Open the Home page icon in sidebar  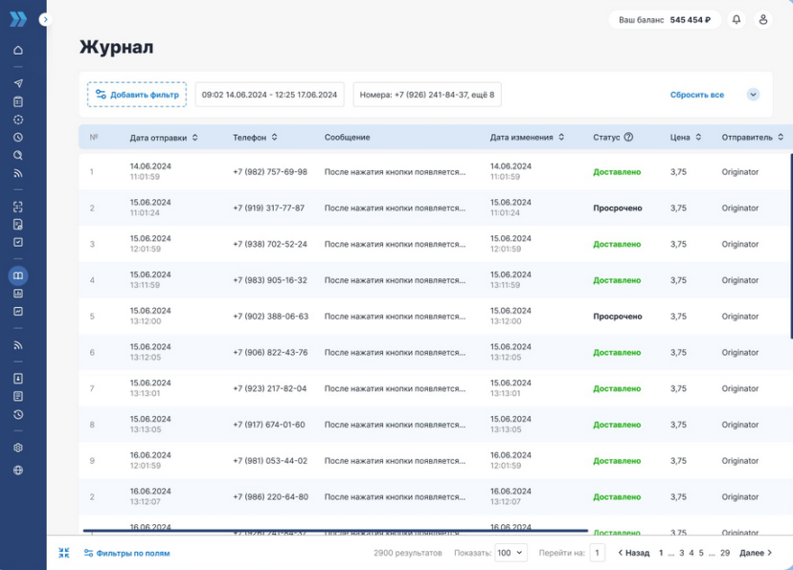click(x=18, y=50)
